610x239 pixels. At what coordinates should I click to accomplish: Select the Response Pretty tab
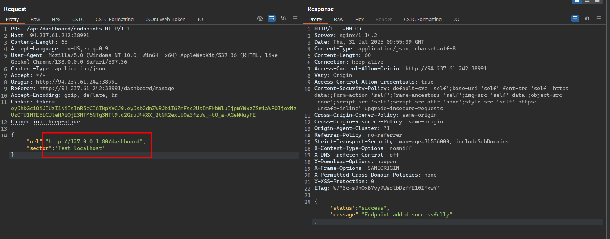[x=316, y=19]
